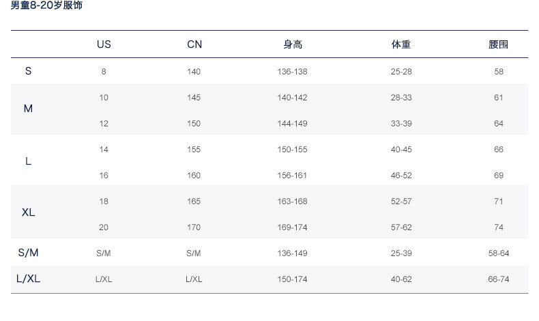Select US size 12 cell
539x321 pixels.
click(x=104, y=124)
